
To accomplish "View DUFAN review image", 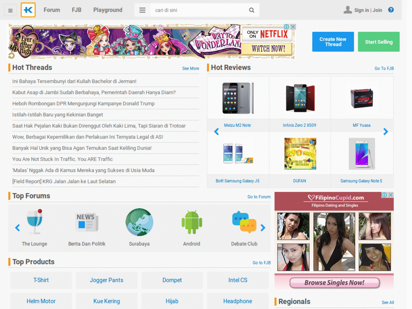I will 300,154.
